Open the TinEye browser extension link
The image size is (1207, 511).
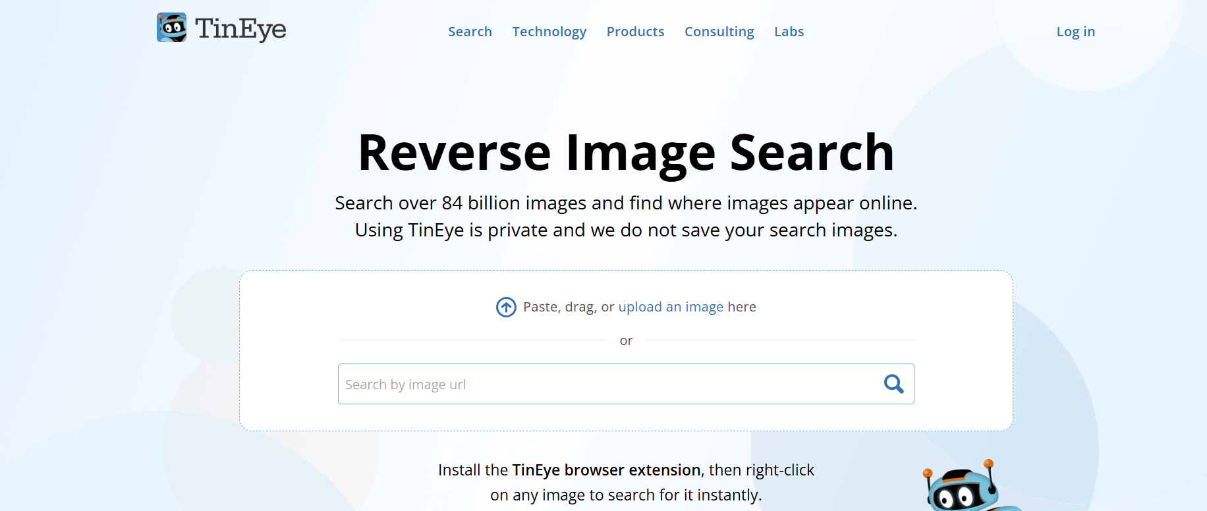(x=606, y=470)
